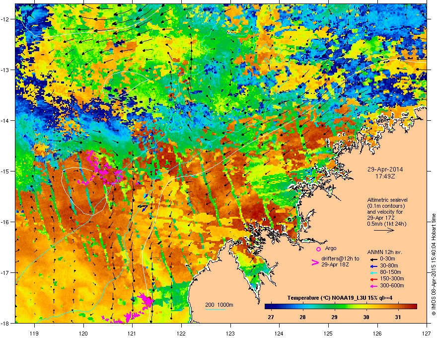Click the '0-30m' depth label
437x338 pixels.
[388, 259]
